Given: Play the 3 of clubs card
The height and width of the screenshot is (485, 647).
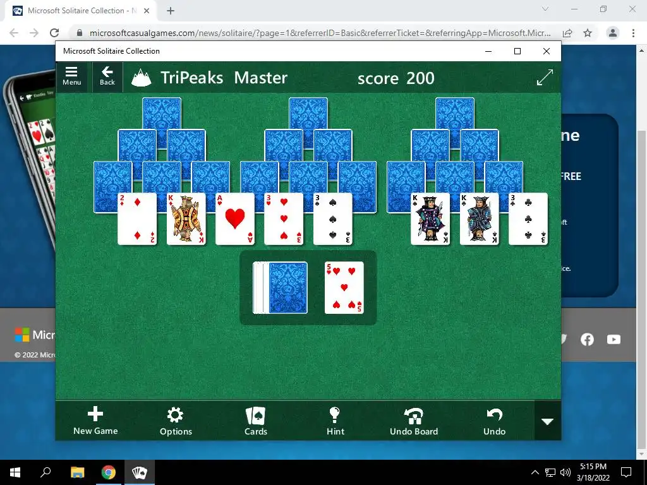Looking at the screenshot, I should (x=529, y=219).
